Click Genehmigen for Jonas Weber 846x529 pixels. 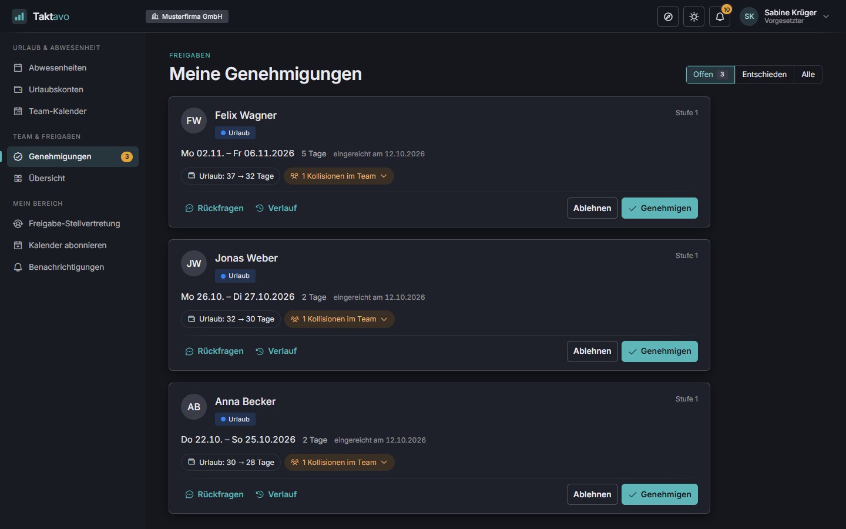pos(660,351)
